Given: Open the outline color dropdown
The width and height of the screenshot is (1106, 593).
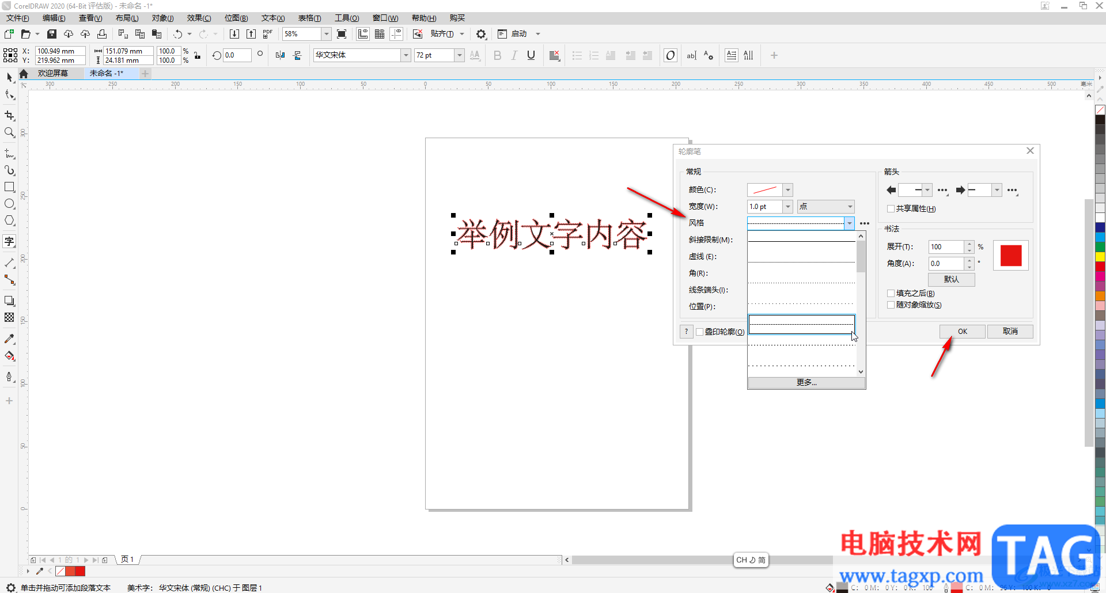Looking at the screenshot, I should 788,190.
